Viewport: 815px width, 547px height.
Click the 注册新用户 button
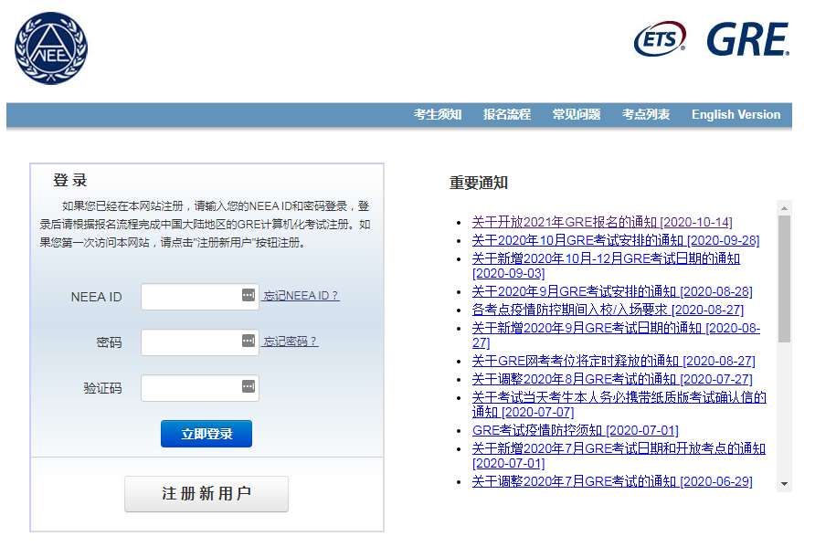point(206,494)
